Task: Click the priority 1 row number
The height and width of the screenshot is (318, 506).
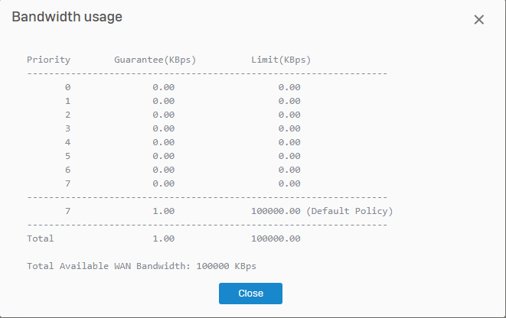Action: (x=68, y=101)
